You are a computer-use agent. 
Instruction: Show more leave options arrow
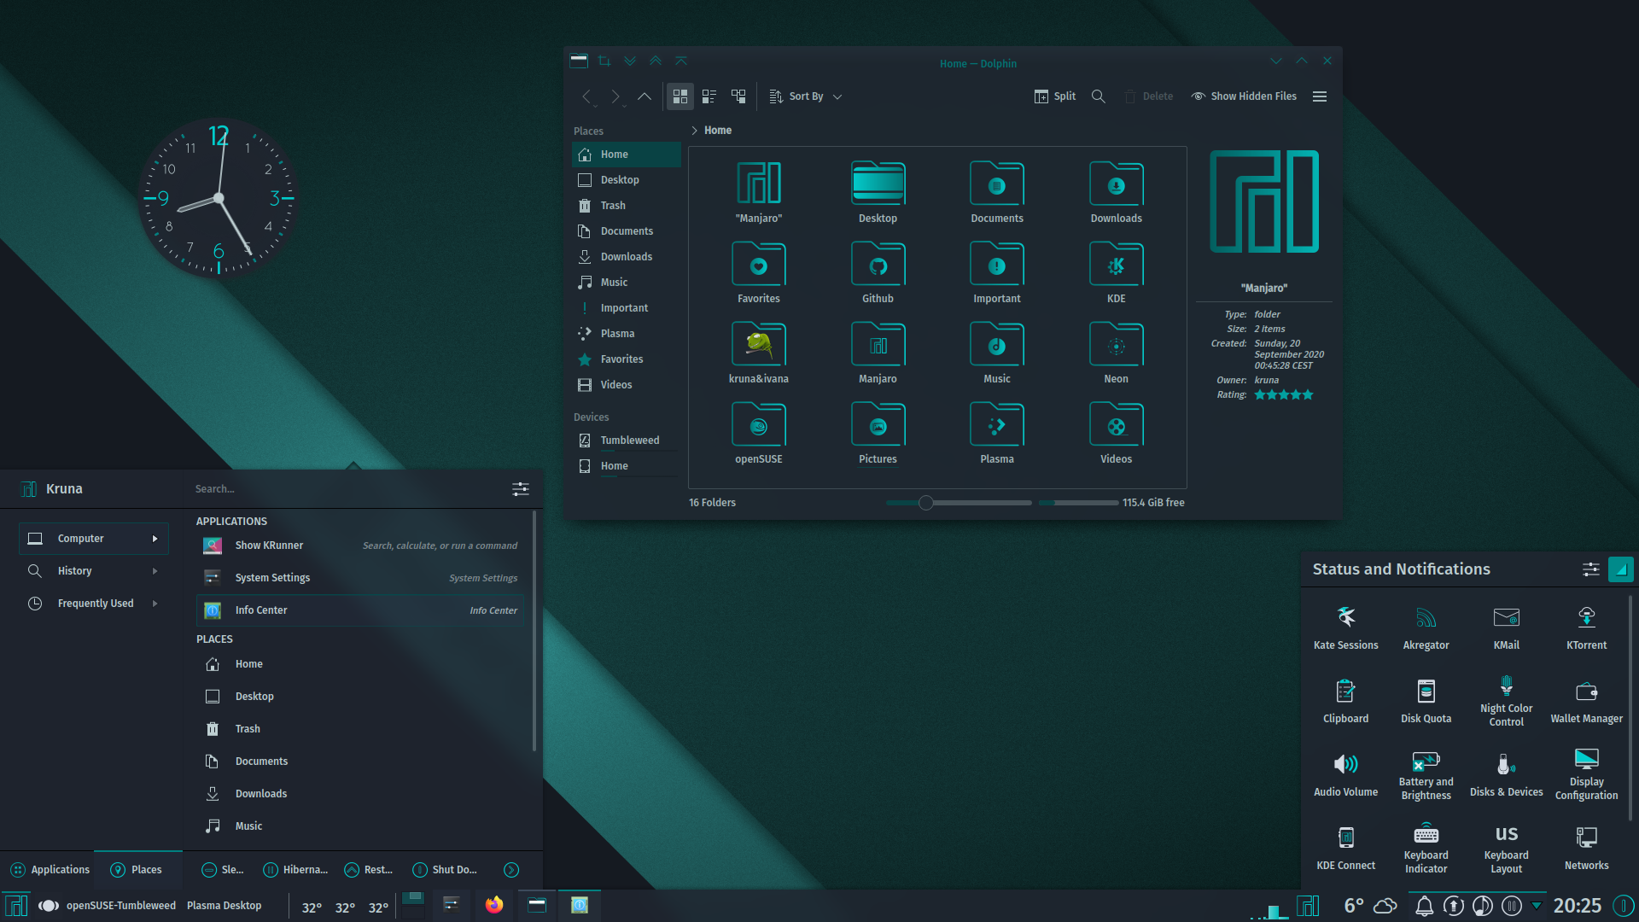point(511,870)
